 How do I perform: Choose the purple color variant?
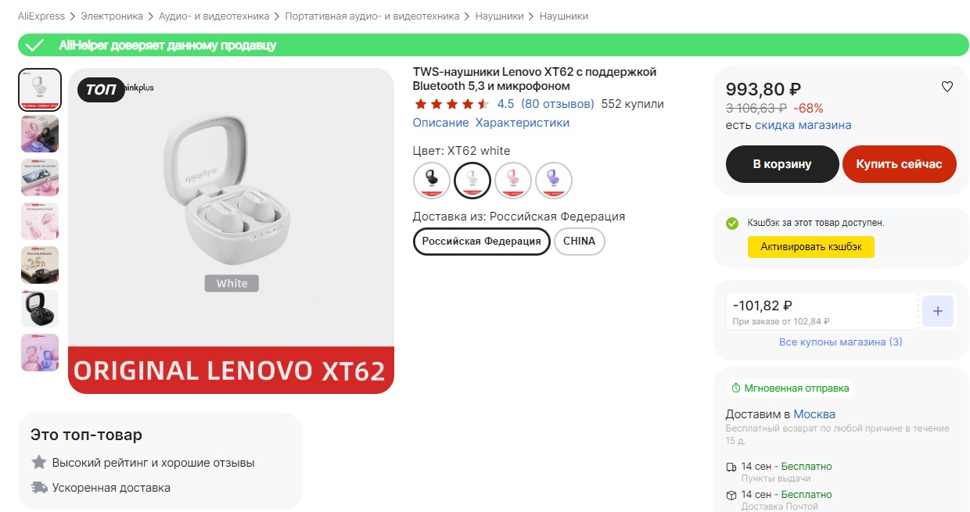point(553,181)
